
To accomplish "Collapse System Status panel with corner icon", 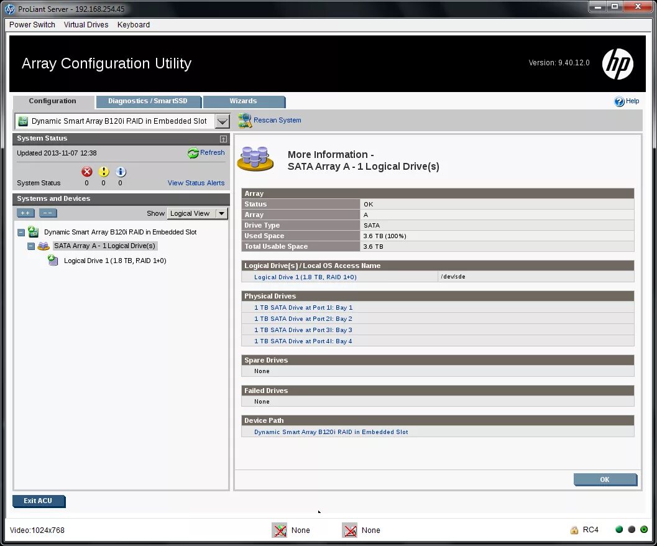I will pos(223,139).
